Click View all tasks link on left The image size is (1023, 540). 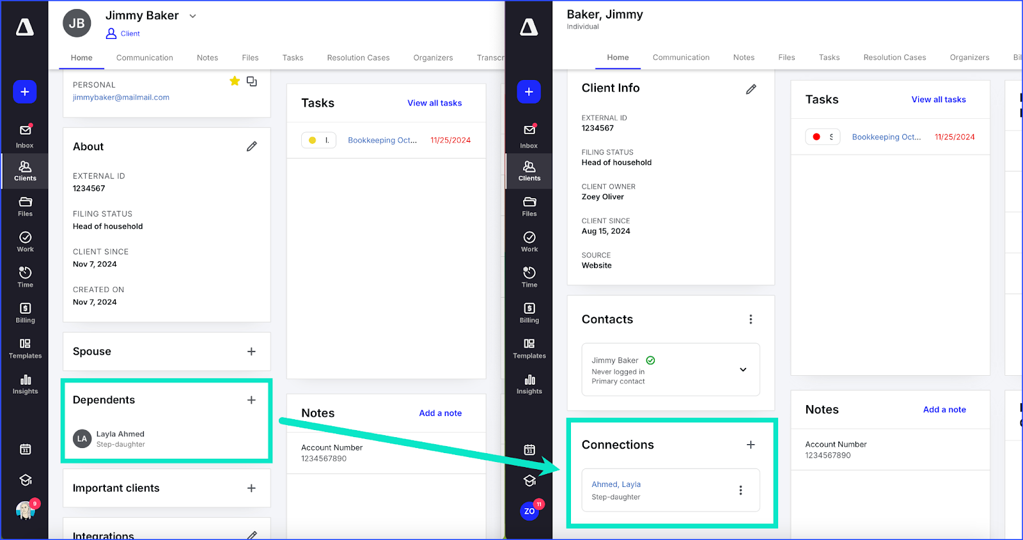click(x=434, y=103)
